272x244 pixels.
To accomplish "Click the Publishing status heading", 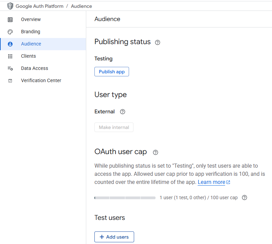I will pyautogui.click(x=123, y=42).
